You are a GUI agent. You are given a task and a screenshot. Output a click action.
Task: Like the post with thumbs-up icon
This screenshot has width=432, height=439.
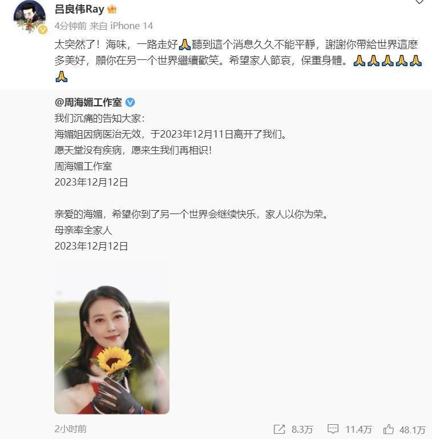[x=389, y=429]
